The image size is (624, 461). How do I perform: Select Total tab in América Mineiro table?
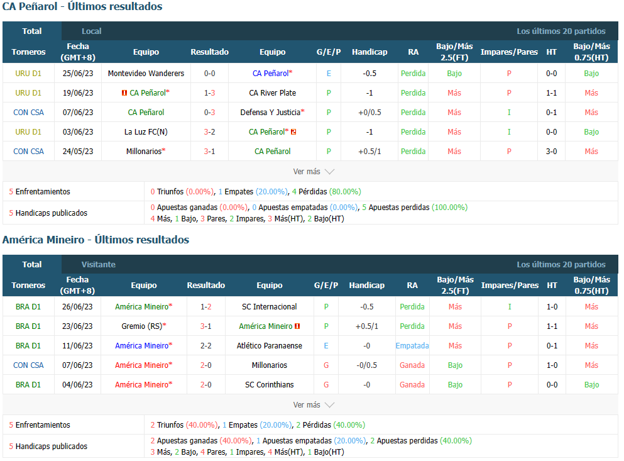32,265
